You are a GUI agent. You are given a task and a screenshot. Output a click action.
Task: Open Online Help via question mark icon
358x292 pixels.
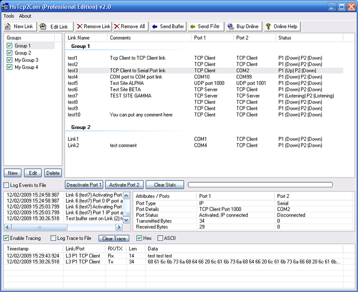pos(268,26)
